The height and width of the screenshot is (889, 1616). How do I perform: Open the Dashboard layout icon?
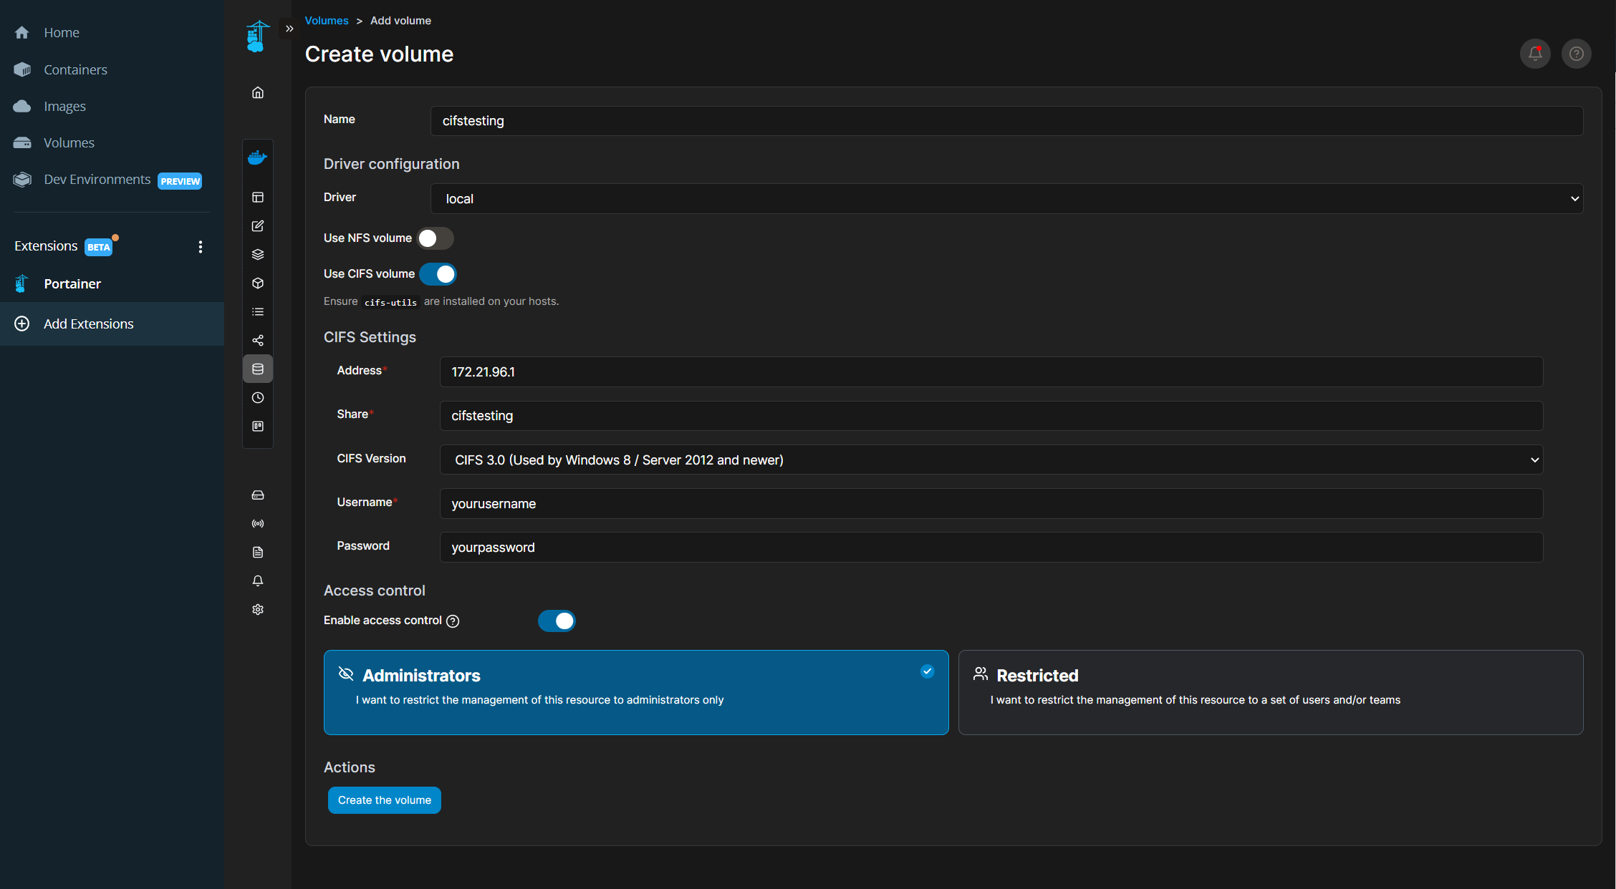tap(258, 198)
